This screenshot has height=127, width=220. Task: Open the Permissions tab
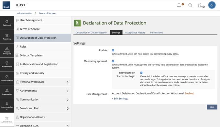[157, 33]
